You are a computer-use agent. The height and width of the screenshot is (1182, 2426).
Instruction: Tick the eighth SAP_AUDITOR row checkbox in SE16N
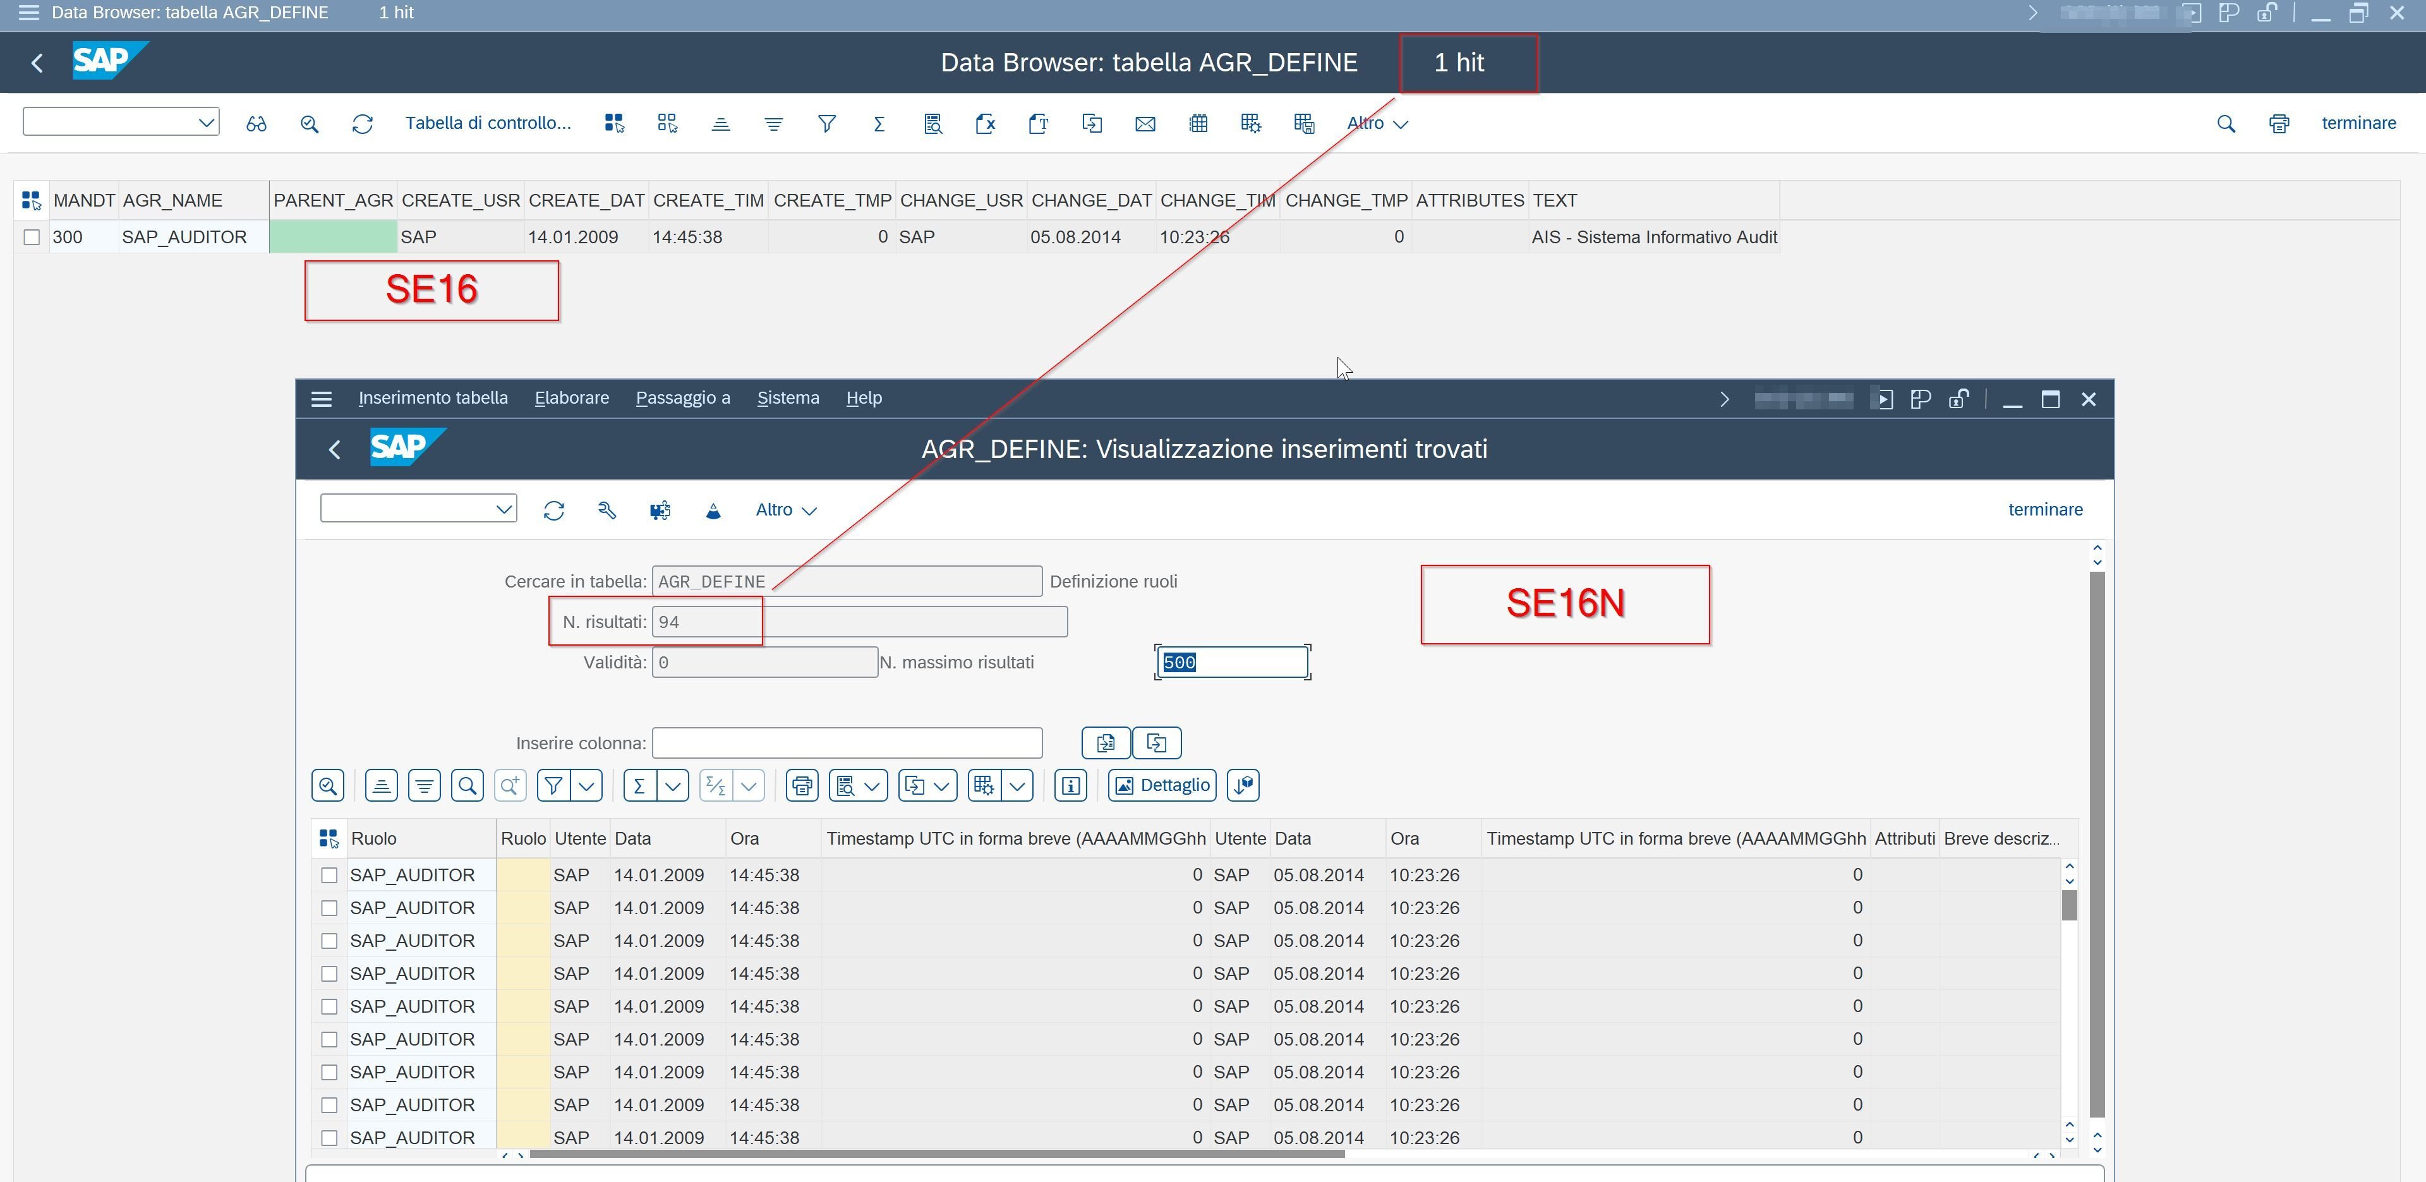329,1105
